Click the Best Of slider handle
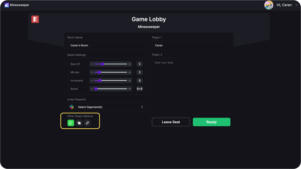 (x=102, y=64)
